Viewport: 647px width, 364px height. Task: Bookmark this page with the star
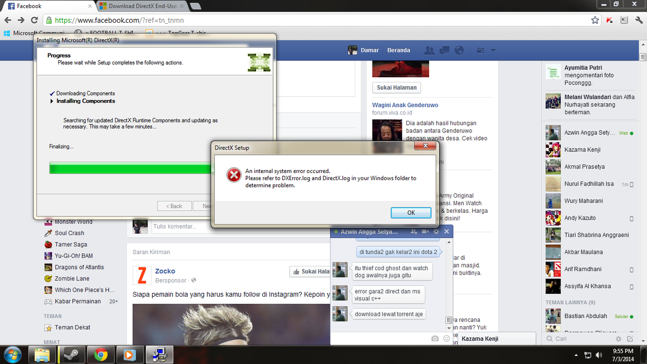[595, 20]
